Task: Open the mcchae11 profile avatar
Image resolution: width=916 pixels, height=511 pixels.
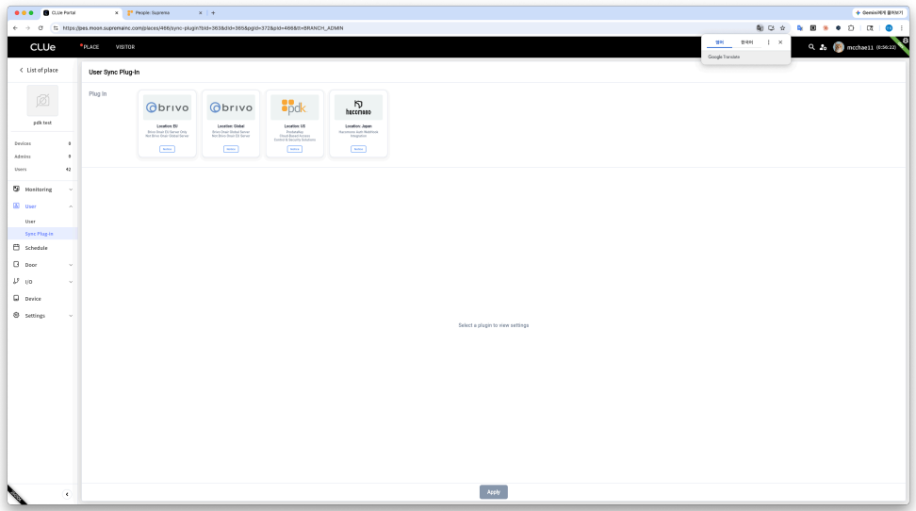Action: click(839, 47)
